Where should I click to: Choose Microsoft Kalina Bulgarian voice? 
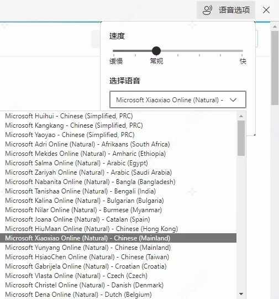pos(118,201)
